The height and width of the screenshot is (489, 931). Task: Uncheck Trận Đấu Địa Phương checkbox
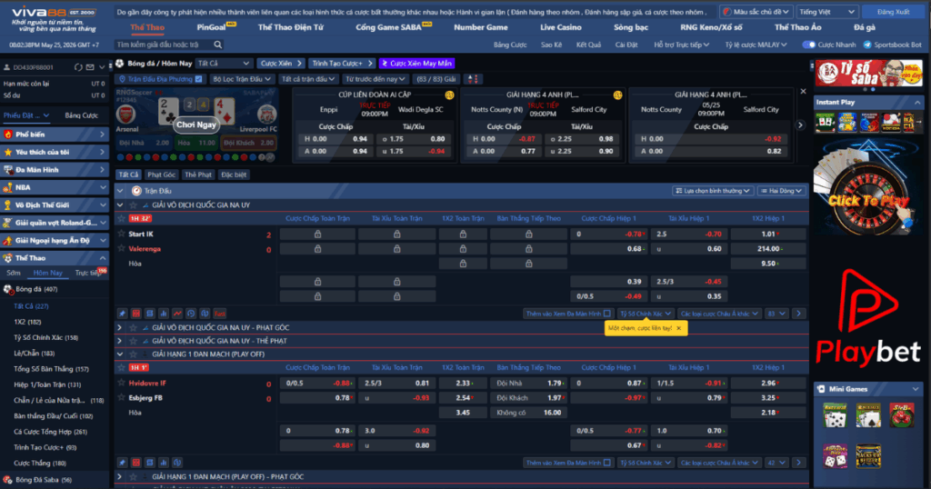[199, 79]
